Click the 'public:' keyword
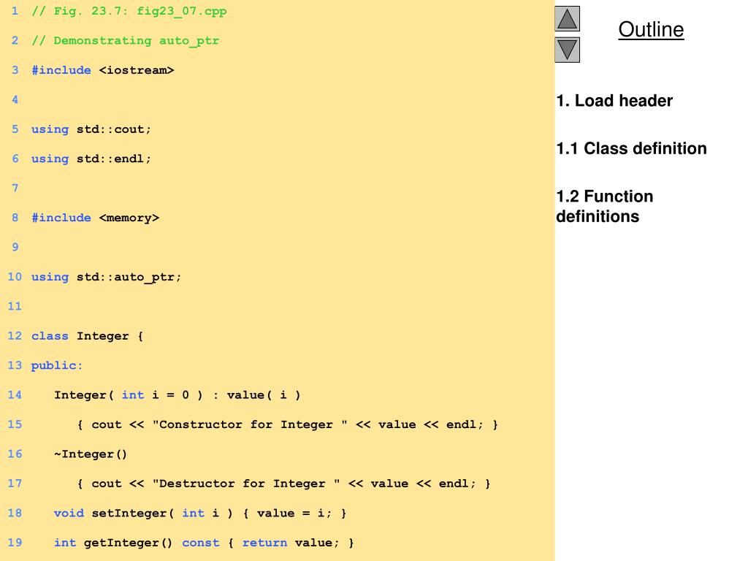748x561 pixels. click(57, 365)
